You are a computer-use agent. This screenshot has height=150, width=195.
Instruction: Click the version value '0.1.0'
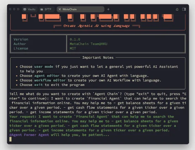click(75, 39)
